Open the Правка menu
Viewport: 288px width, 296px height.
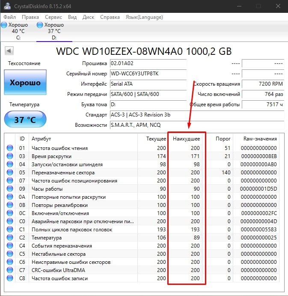coord(30,17)
